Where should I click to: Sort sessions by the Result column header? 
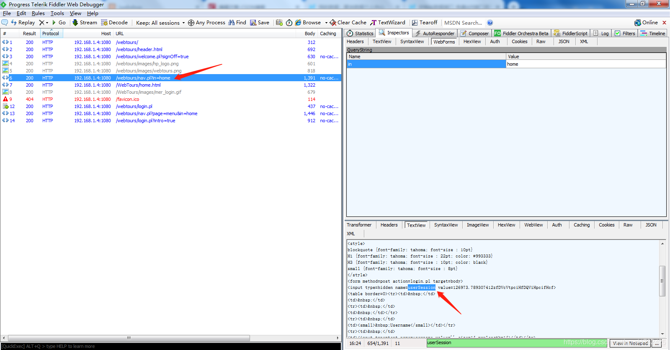click(x=29, y=33)
